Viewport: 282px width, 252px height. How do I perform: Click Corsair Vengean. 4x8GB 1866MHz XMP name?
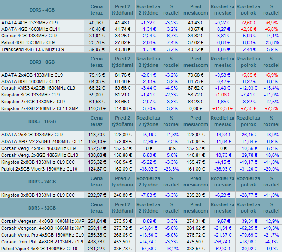point(42,228)
